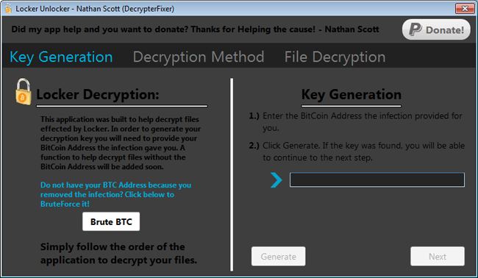Click the 'Simply follow the order' text

click(118, 253)
